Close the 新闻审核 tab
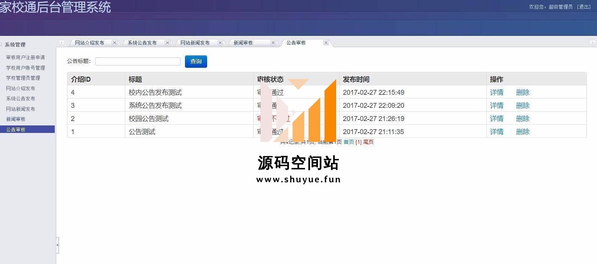The width and height of the screenshot is (597, 264). (273, 43)
